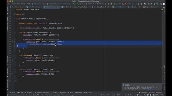Image resolution: width=172 pixels, height=96 pixels.
Task: Click the red Stop button in toolbar
Action: tap(126, 4)
